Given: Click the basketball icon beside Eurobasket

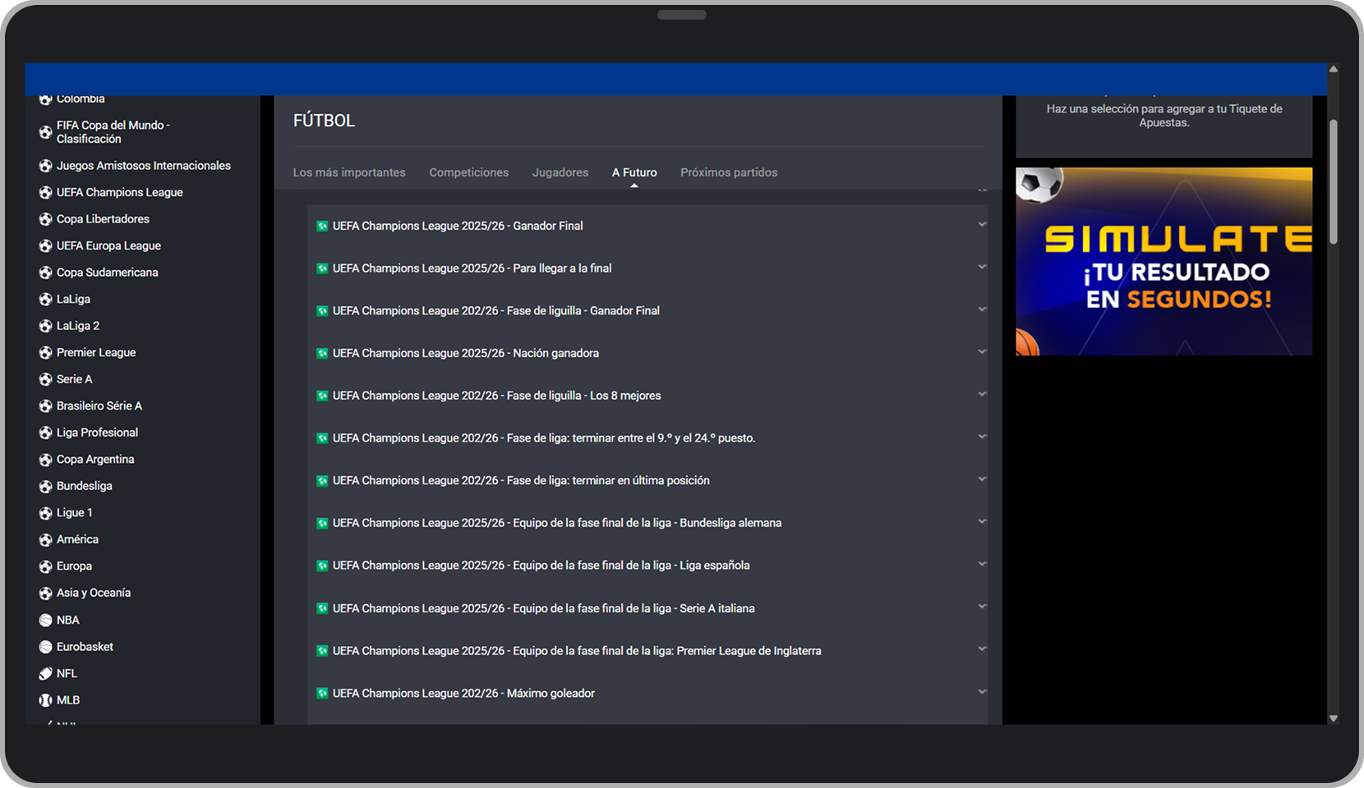Looking at the screenshot, I should 45,647.
